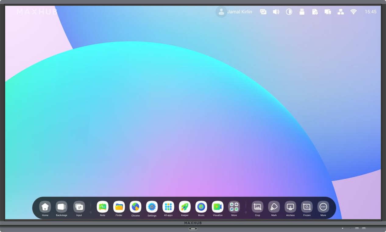Launch the Chrome browser
Image resolution: width=386 pixels, height=232 pixels.
pos(135,207)
